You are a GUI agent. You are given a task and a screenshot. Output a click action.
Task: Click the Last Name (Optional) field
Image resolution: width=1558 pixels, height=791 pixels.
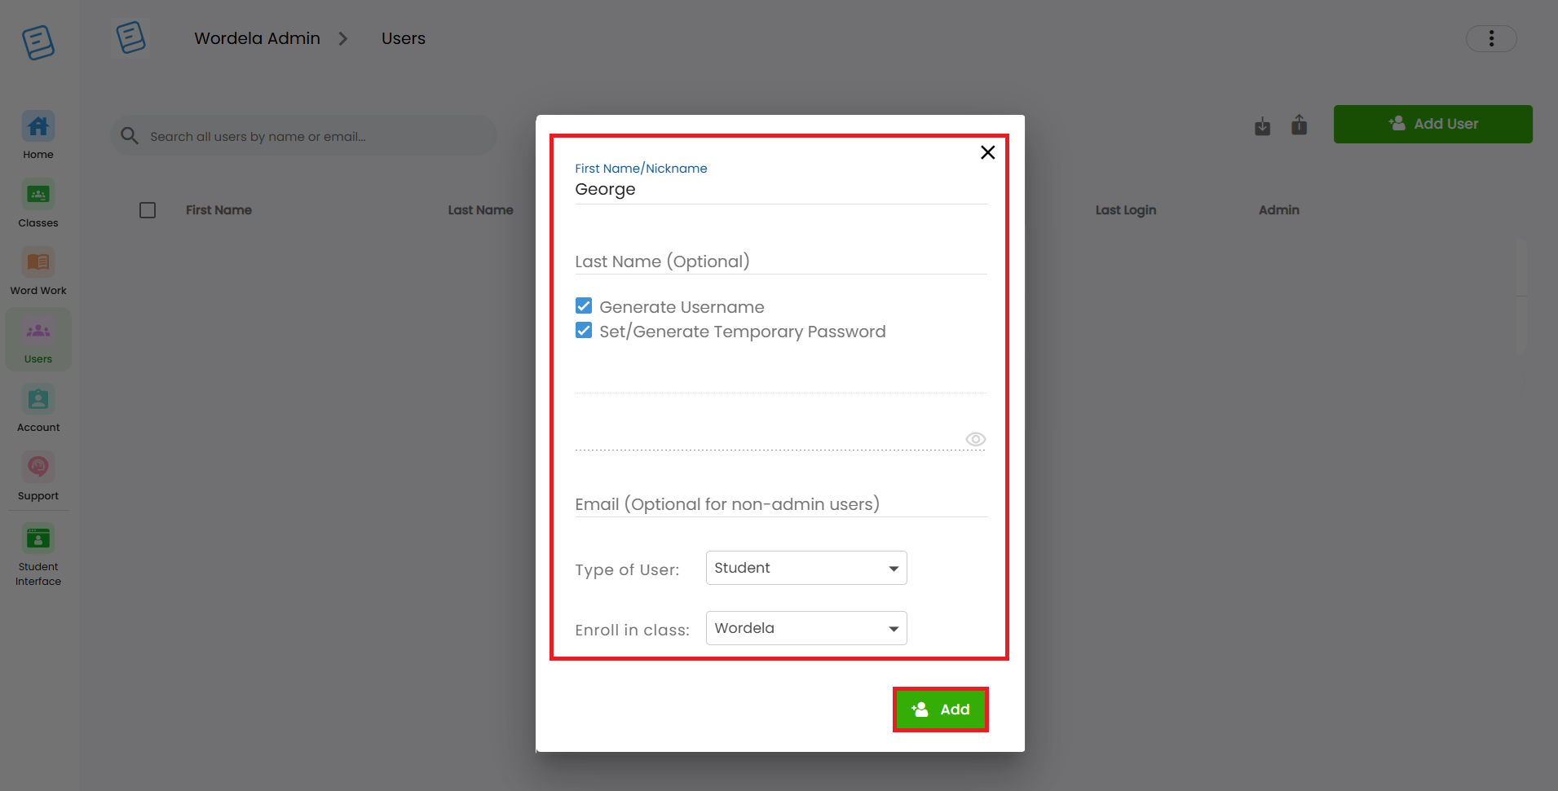click(x=780, y=261)
